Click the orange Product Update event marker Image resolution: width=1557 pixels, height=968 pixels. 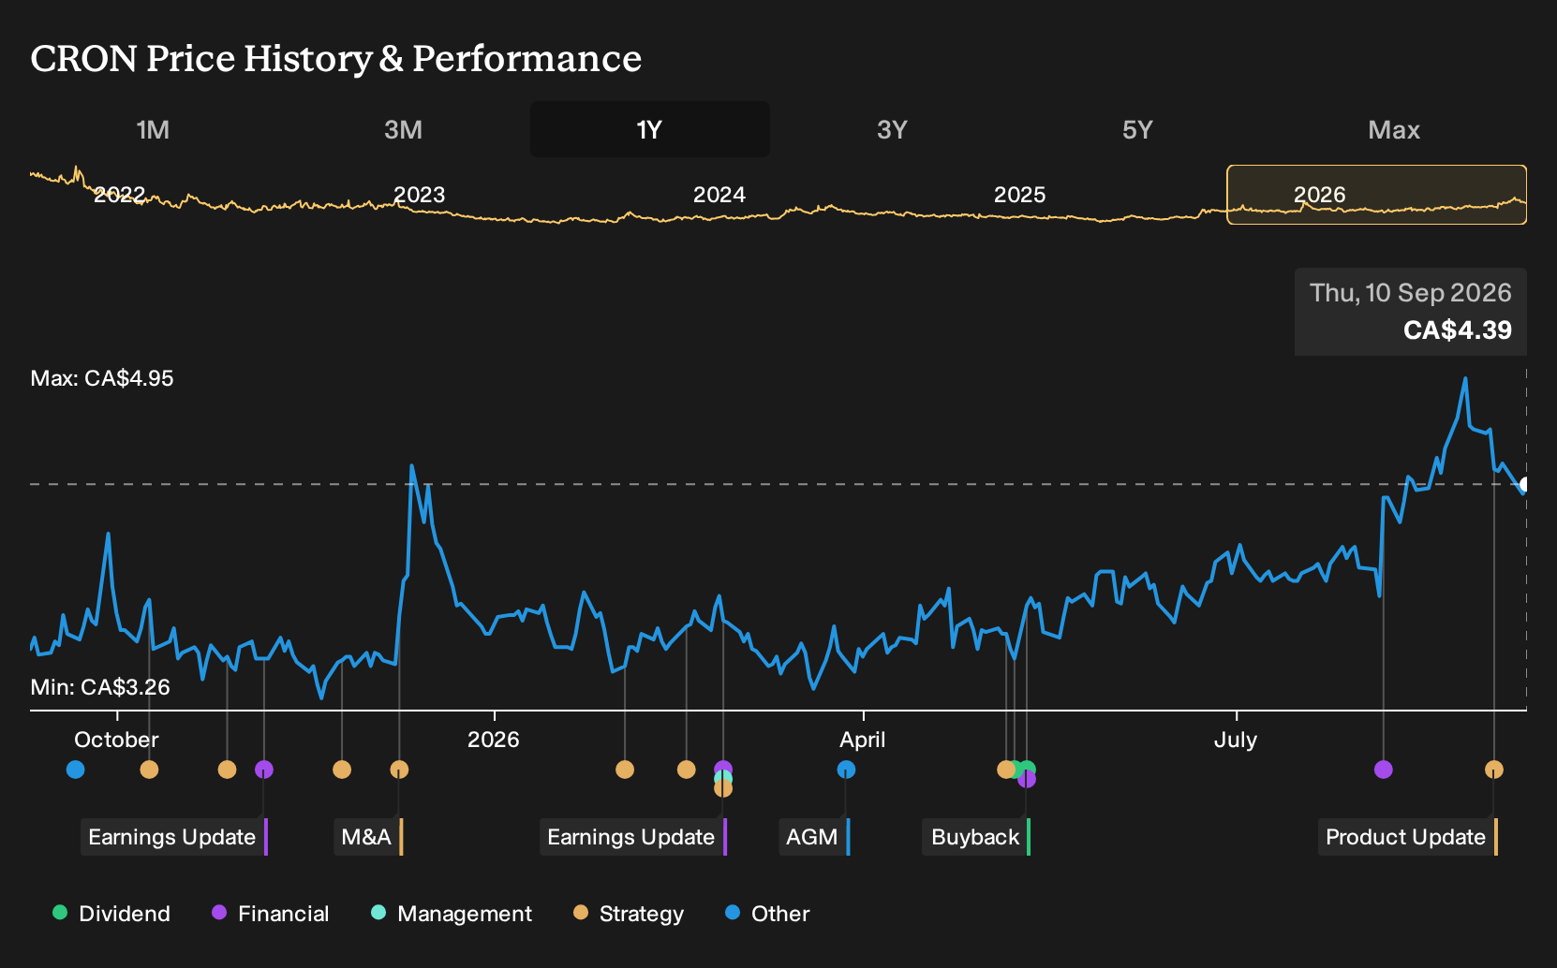pos(1494,770)
